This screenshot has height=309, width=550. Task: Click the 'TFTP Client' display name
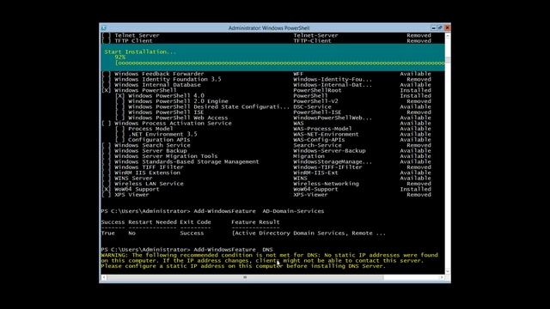point(133,41)
